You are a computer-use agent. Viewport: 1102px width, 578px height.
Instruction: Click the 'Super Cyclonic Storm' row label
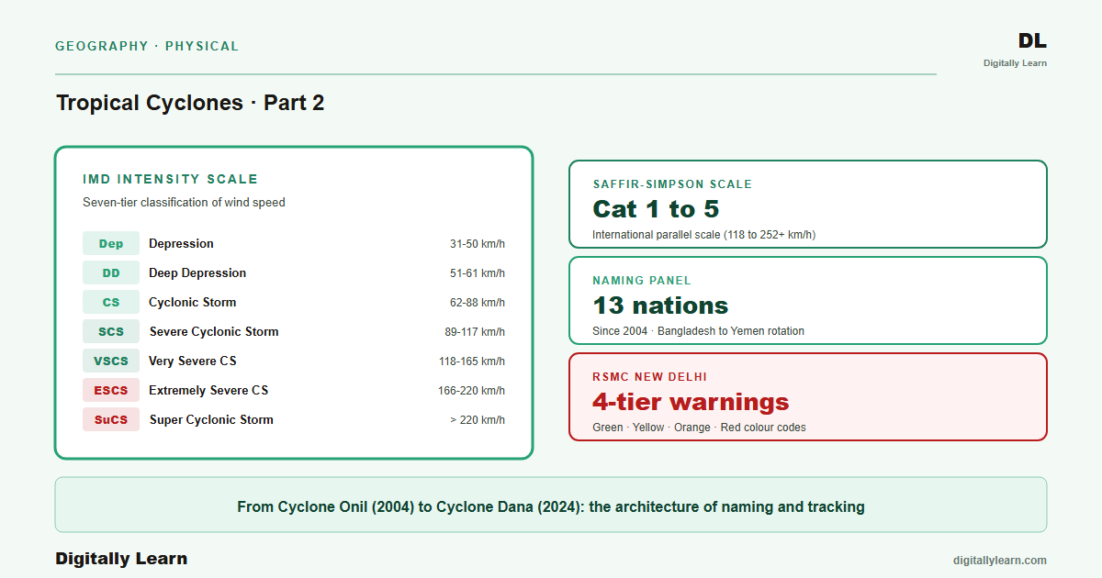tap(211, 419)
